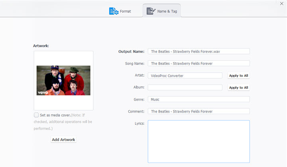Switch to the Format tab
This screenshot has width=287, height=167.
[120, 11]
